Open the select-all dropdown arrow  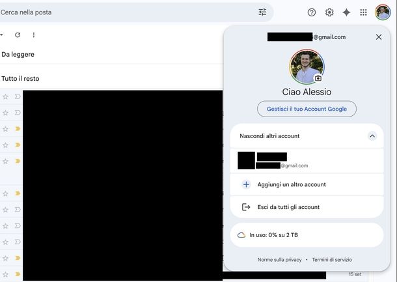(2, 35)
